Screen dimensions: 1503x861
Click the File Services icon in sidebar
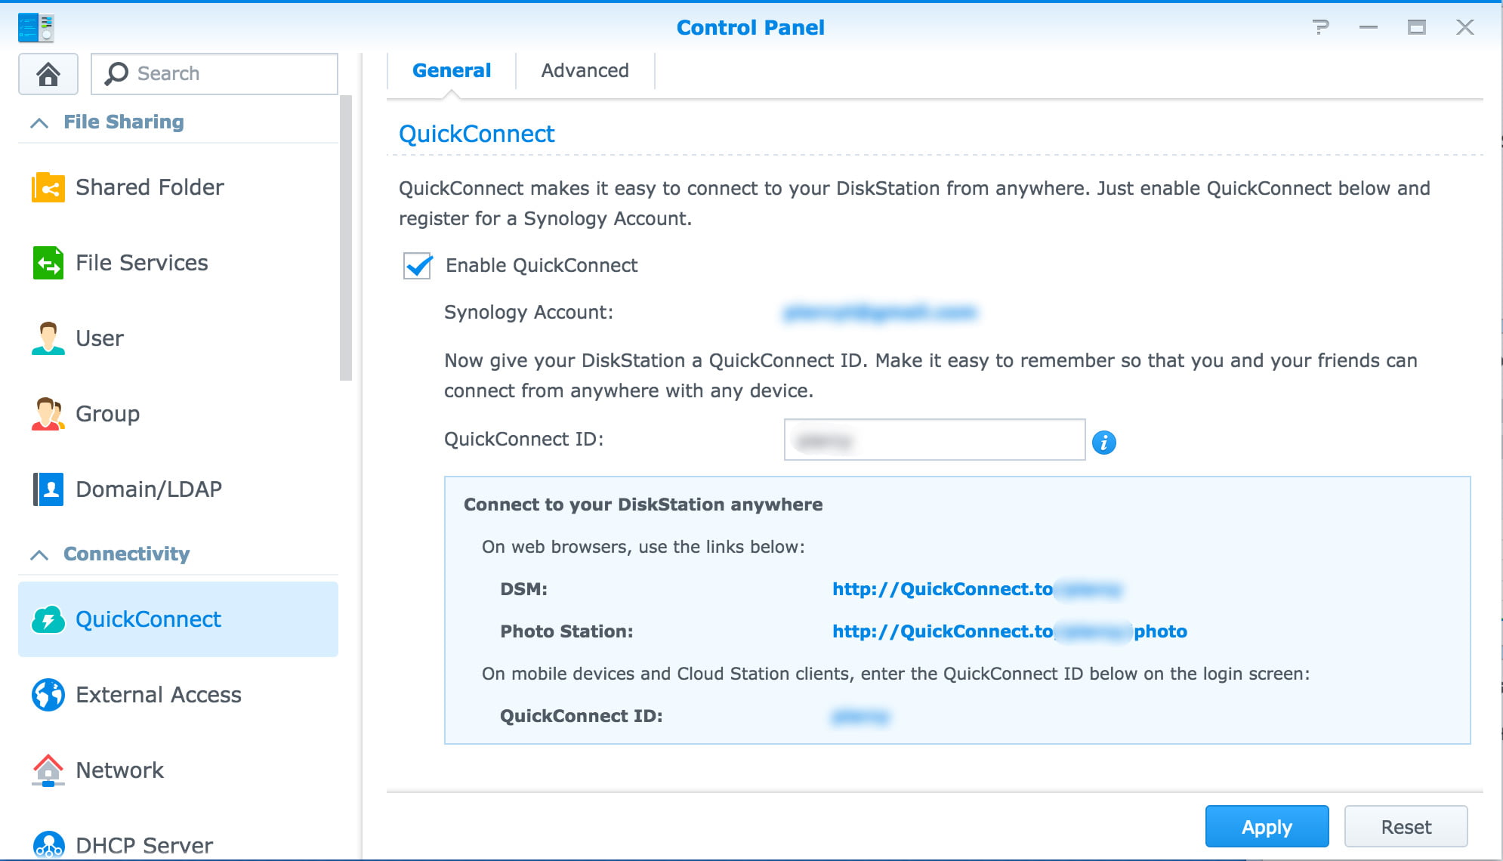click(48, 262)
